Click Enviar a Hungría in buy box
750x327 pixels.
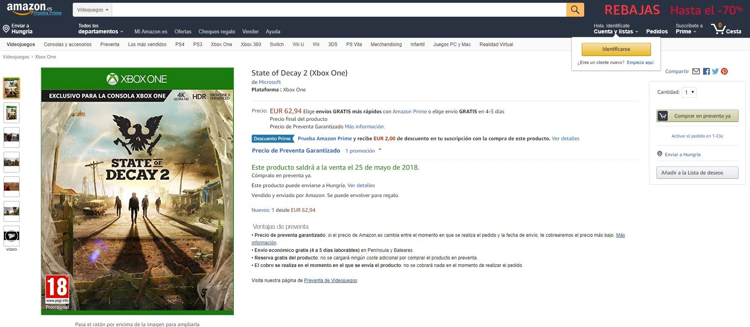[x=682, y=155]
